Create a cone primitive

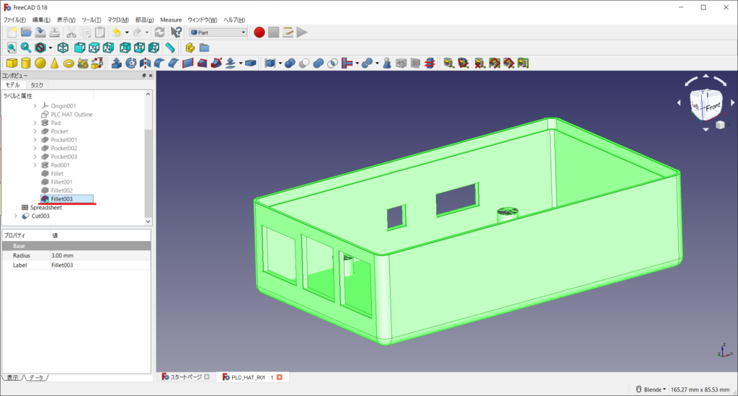pyautogui.click(x=55, y=63)
